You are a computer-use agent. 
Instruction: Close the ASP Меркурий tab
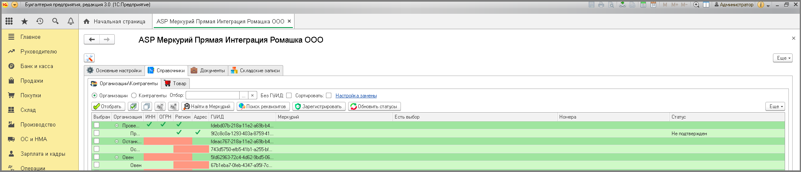289,21
